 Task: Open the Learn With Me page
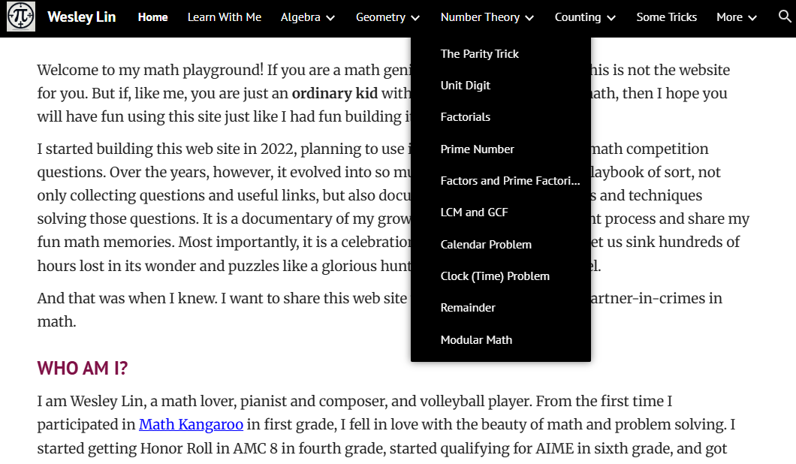click(225, 17)
